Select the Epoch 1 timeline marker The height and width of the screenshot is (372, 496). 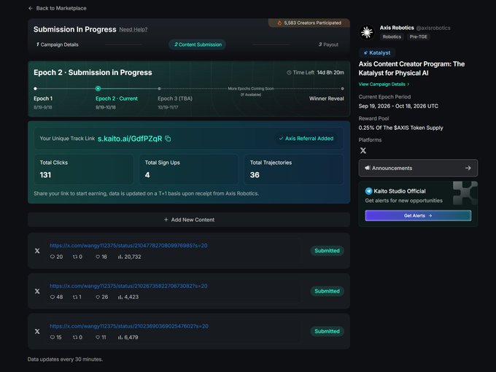pos(36,88)
